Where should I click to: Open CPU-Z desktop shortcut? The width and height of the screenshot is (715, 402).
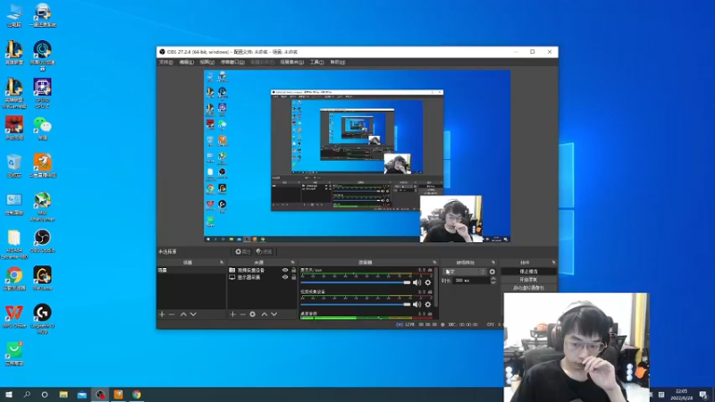42,93
